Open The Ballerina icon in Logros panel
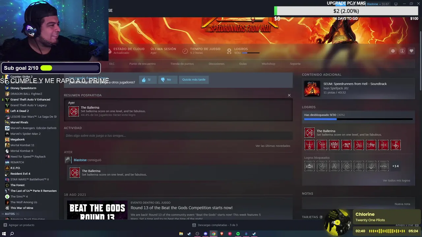Image resolution: width=422 pixels, height=237 pixels. coord(309,133)
